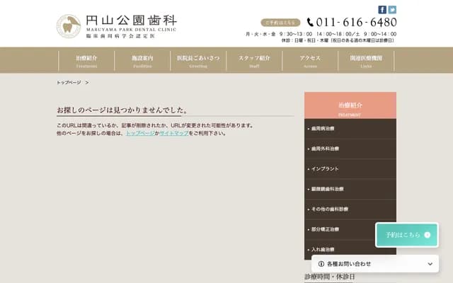The width and height of the screenshot is (453, 283).
Task: Open the アクセス Access nav menu item
Action: 310,61
